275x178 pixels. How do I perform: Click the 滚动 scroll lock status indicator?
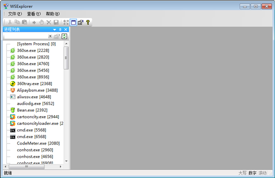pos(262,173)
